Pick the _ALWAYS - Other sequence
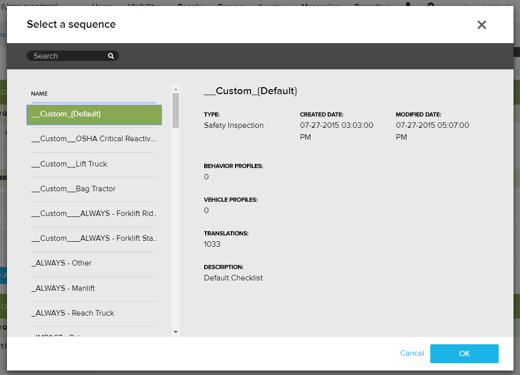 (x=94, y=263)
